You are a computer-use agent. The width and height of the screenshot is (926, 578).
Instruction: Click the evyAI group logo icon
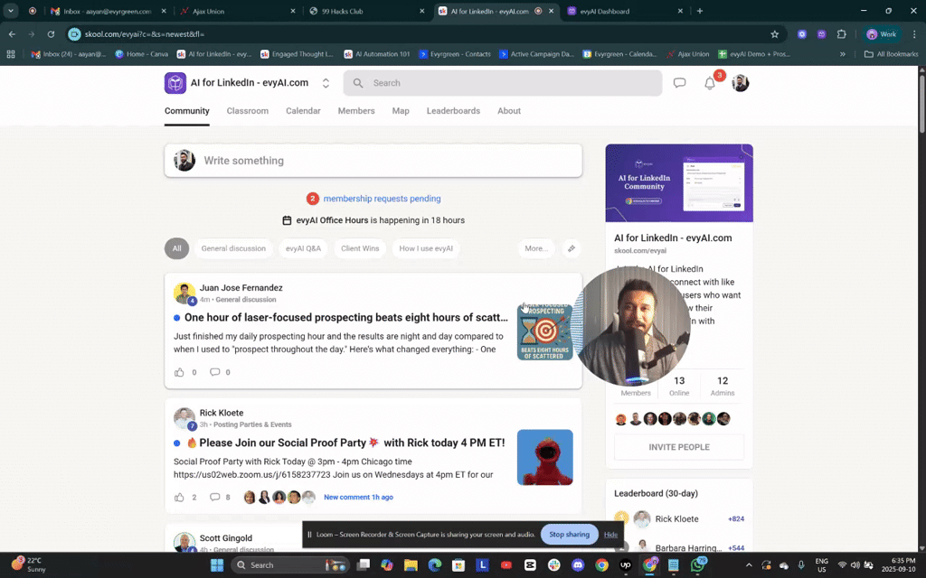tap(175, 83)
